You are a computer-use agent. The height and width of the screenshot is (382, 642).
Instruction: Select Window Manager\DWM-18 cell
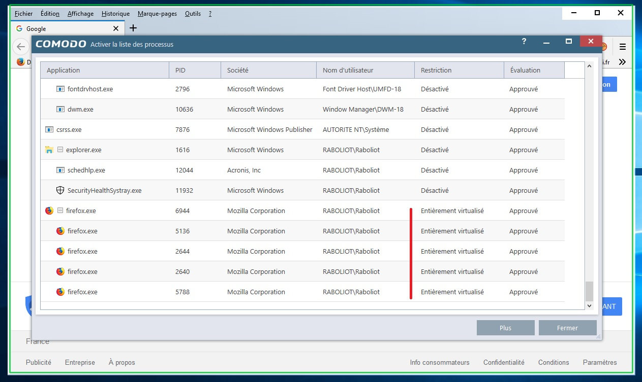tap(363, 109)
